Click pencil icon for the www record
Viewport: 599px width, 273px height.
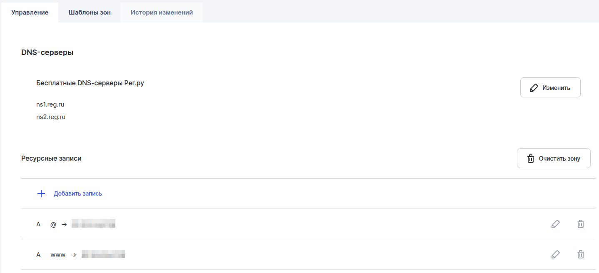pyautogui.click(x=555, y=254)
